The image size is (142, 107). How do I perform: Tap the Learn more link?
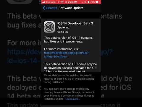(x=73, y=99)
